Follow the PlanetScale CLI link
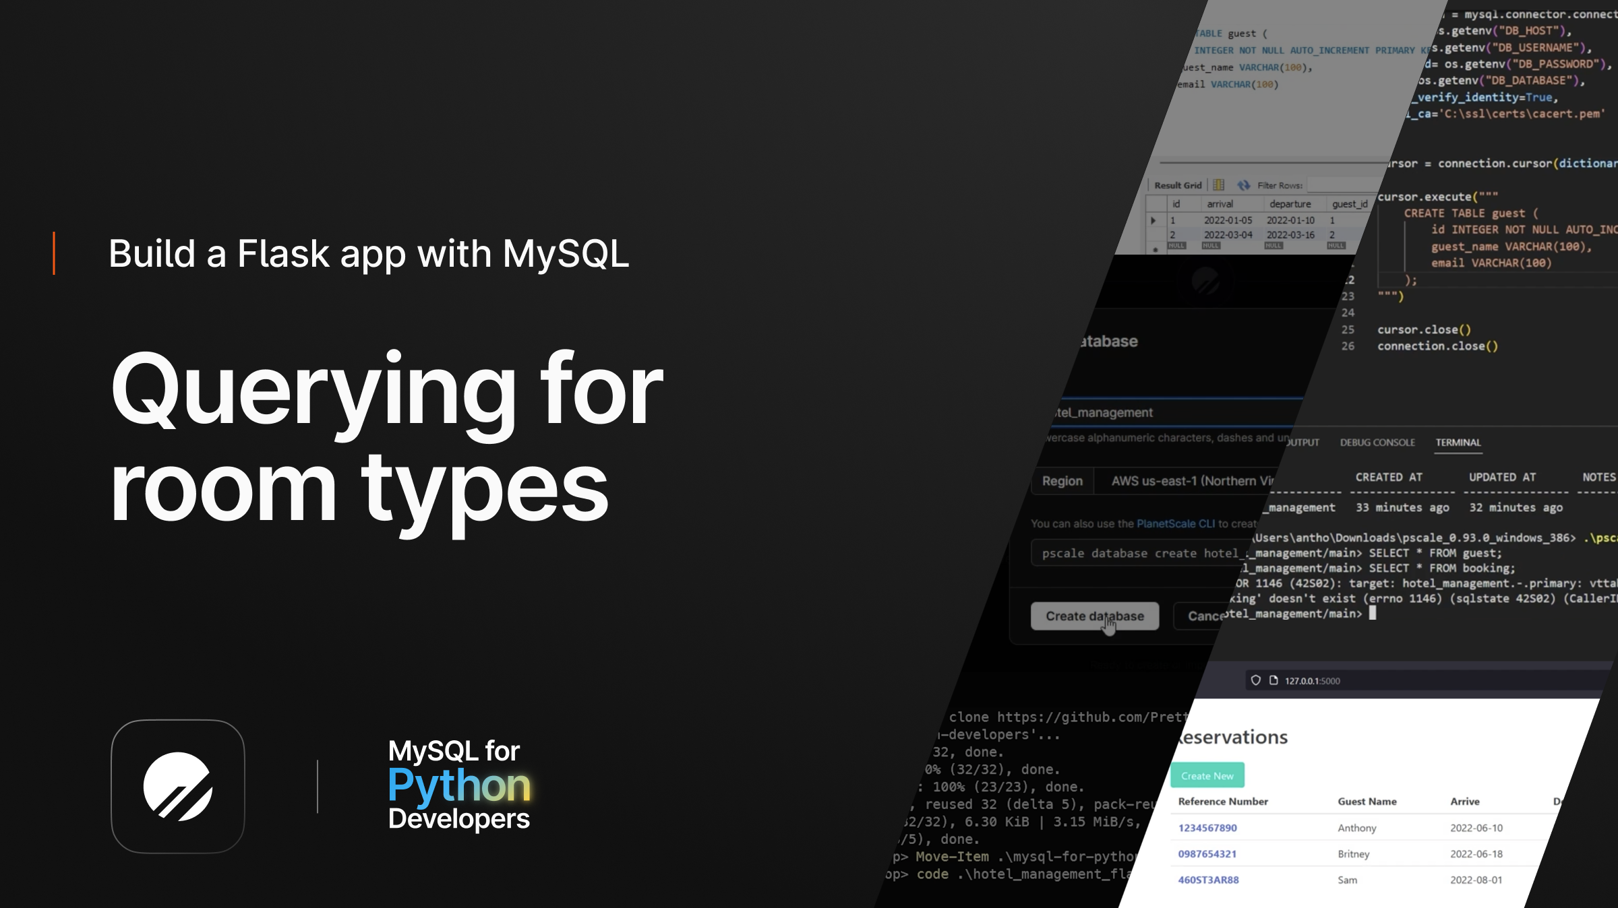The image size is (1618, 908). [1175, 523]
